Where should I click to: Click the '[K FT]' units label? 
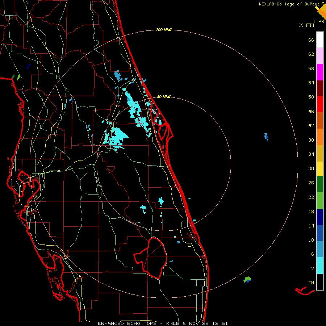point(306,25)
